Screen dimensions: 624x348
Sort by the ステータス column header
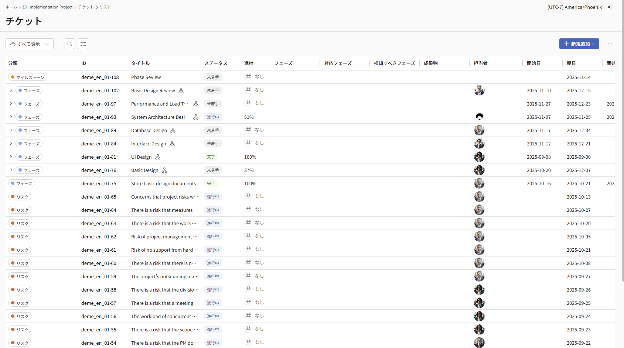216,63
